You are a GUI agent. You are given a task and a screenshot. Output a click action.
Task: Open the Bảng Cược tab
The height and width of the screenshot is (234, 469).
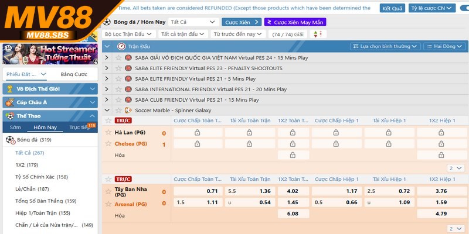74,74
